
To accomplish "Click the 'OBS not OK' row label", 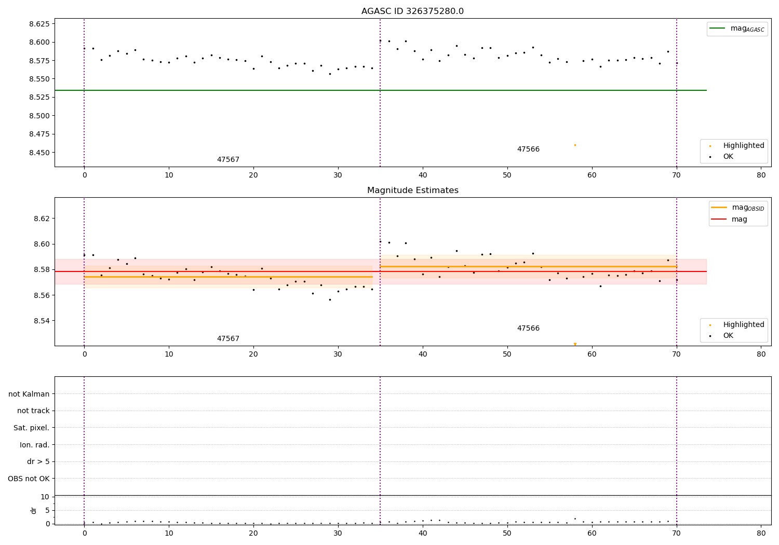I will (29, 479).
